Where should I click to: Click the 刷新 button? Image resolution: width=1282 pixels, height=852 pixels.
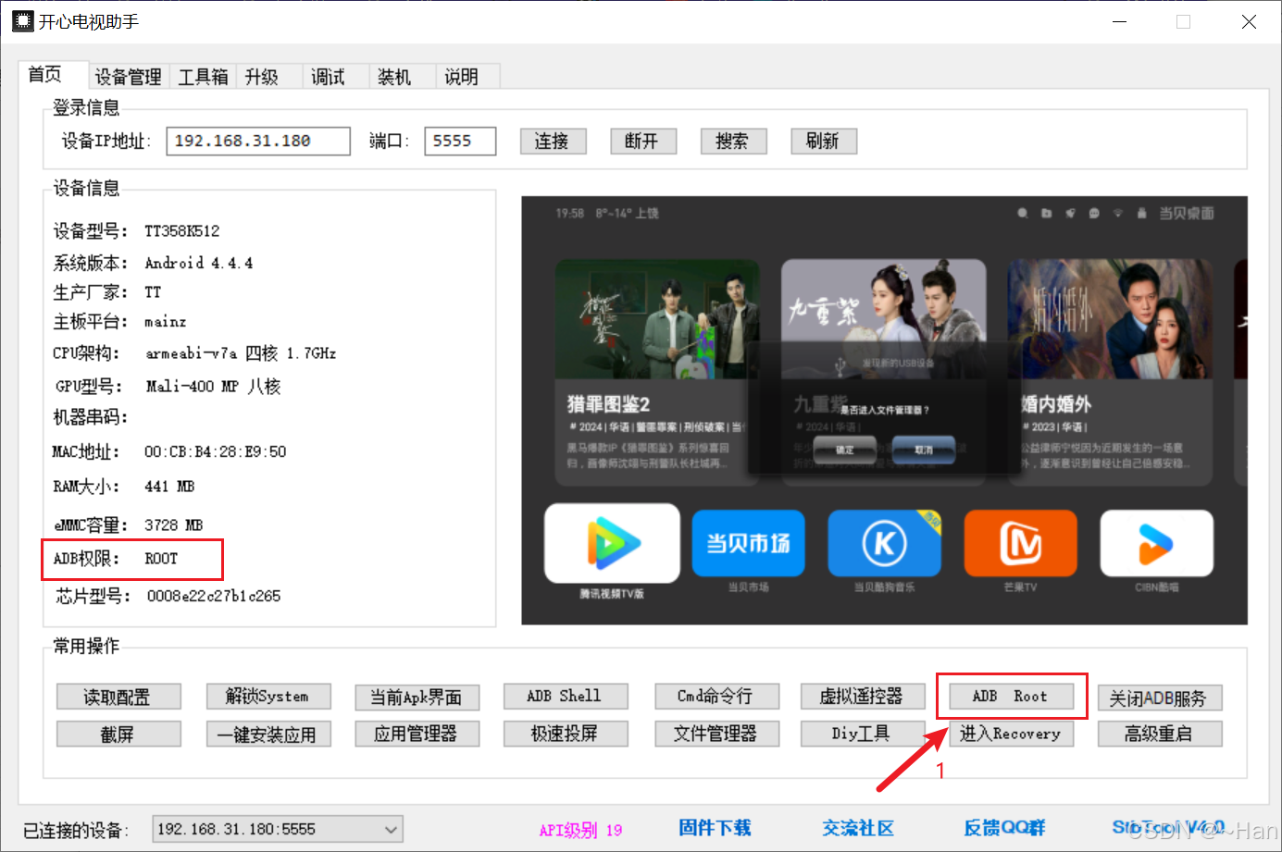[x=823, y=141]
